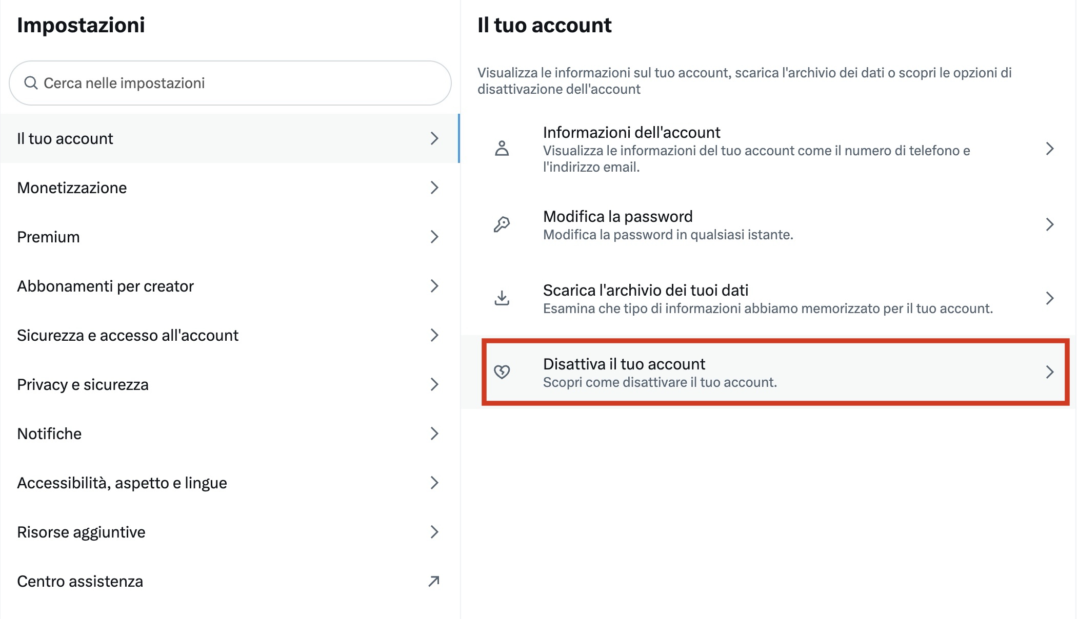
Task: Click the person icon beside Informazioni dell'account
Action: [x=502, y=149]
